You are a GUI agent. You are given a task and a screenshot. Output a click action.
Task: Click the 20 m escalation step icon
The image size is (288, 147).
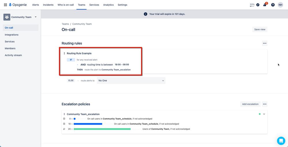tap(64, 129)
